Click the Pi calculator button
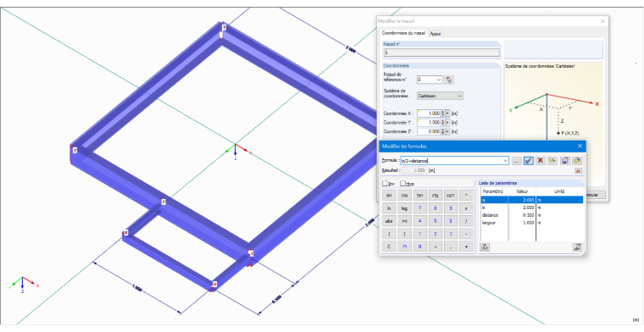Viewport: 644px width, 332px height. (404, 246)
